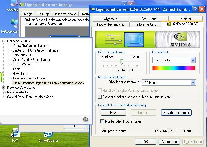The width and height of the screenshot is (207, 147).
Task: Select Control Panel Benutzeroberfläche entry
Action: (30, 97)
